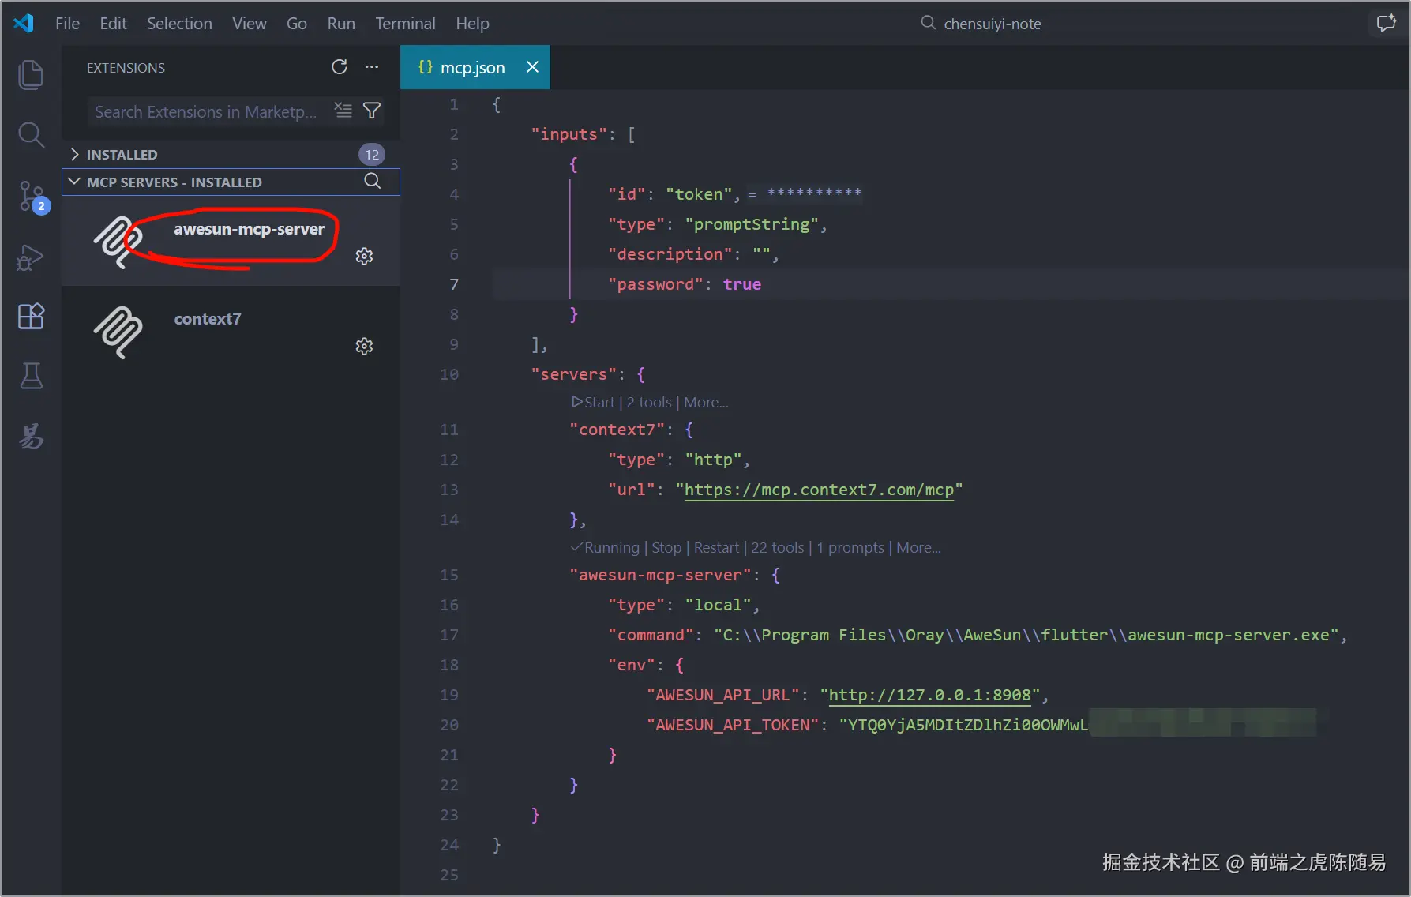Click the search magnifier in command center
This screenshot has height=897, width=1411.
pyautogui.click(x=929, y=23)
